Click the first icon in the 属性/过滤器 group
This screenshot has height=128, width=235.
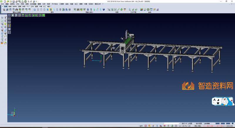click(x=4, y=10)
